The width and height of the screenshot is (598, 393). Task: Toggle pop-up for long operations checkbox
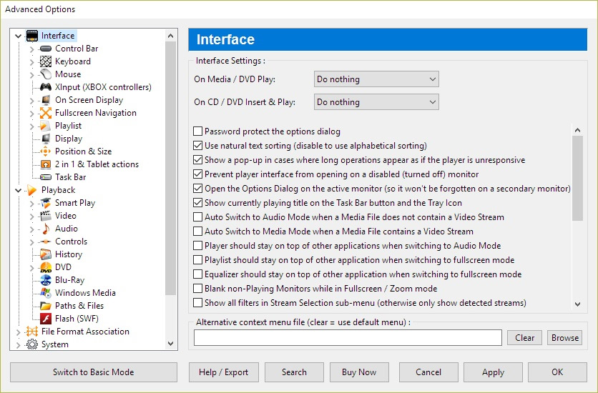click(x=197, y=160)
